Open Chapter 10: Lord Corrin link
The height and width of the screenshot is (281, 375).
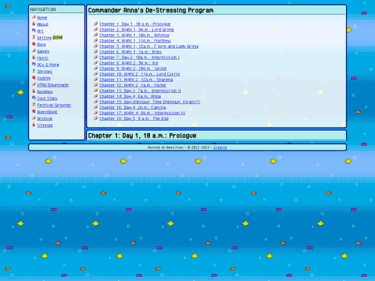[x=140, y=74]
